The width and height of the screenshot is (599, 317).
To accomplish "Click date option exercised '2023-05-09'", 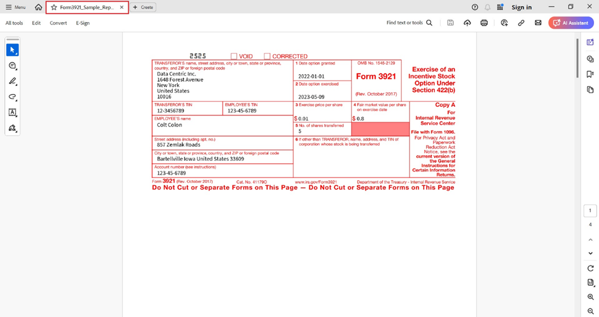I will tap(311, 97).
